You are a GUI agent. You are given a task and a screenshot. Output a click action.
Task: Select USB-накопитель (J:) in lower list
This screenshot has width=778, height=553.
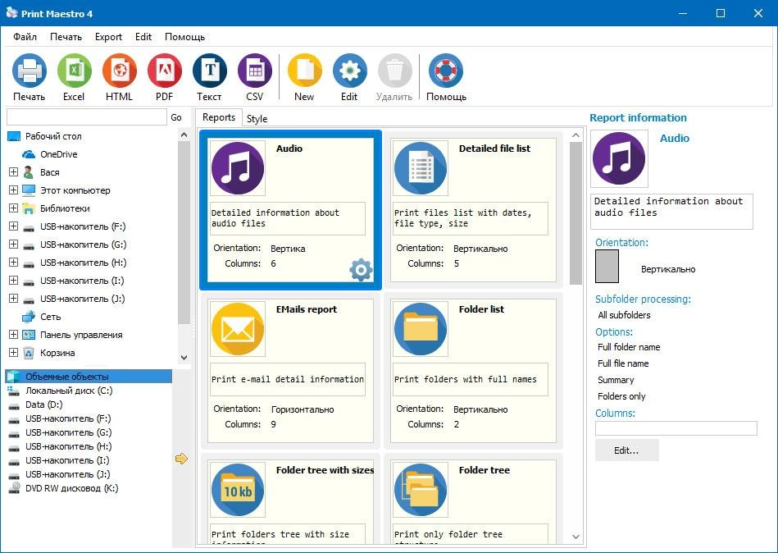coord(68,474)
